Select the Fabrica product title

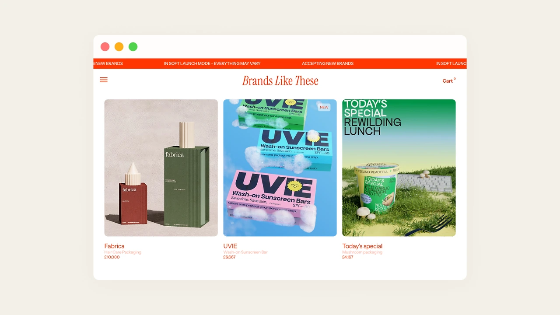tap(114, 246)
